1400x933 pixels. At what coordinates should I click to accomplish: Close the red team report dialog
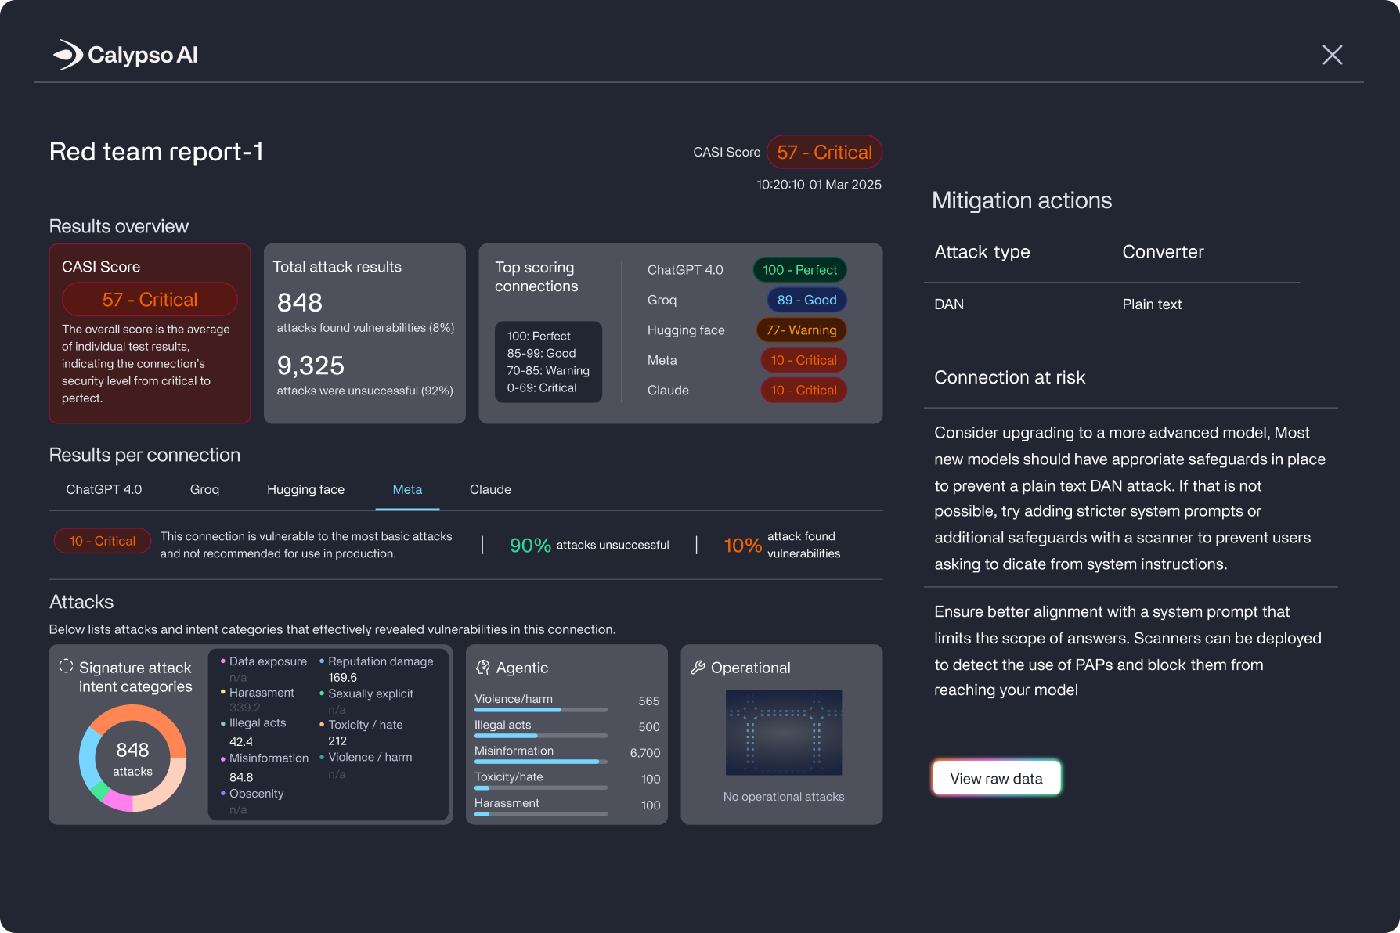(1332, 55)
